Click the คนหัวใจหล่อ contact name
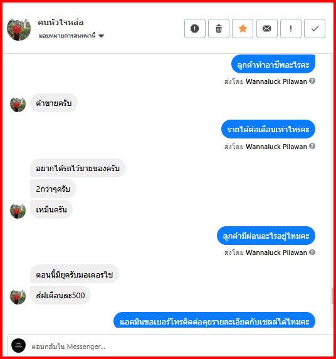Image resolution: width=336 pixels, height=359 pixels. [61, 23]
